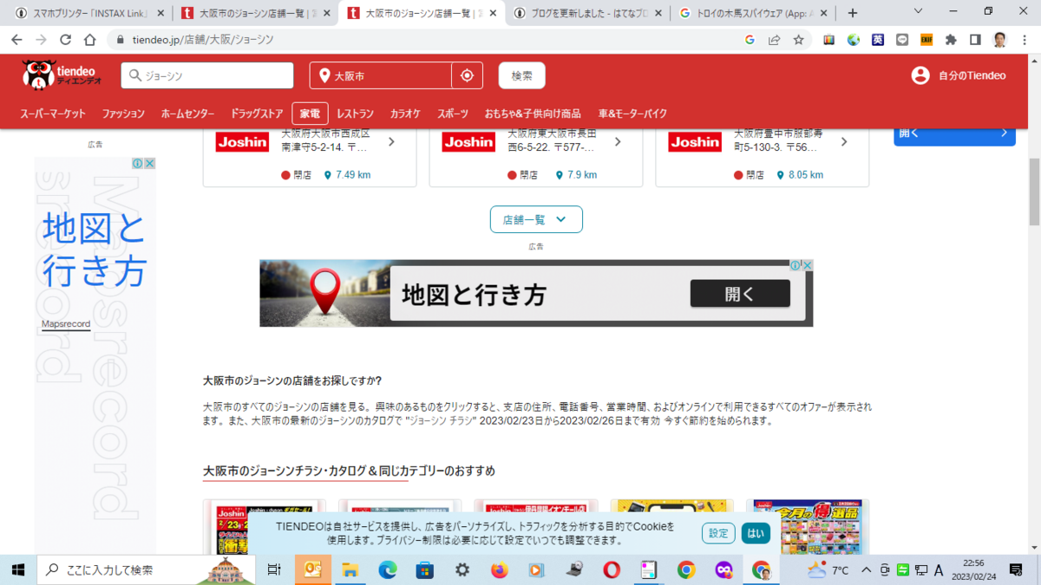The height and width of the screenshot is (585, 1041).
Task: Open Firefox from the taskbar
Action: tap(499, 569)
